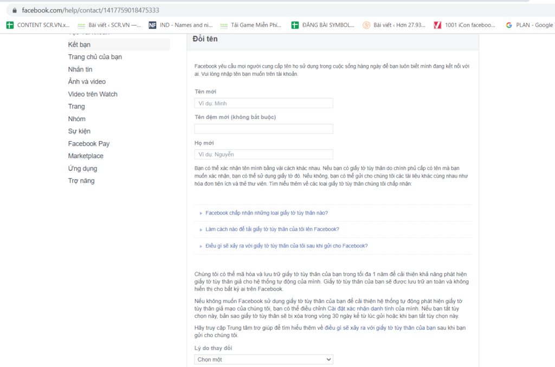The width and height of the screenshot is (555, 367).
Task: Open the Tải Game Miễn Phí bookmark
Action: 250,25
